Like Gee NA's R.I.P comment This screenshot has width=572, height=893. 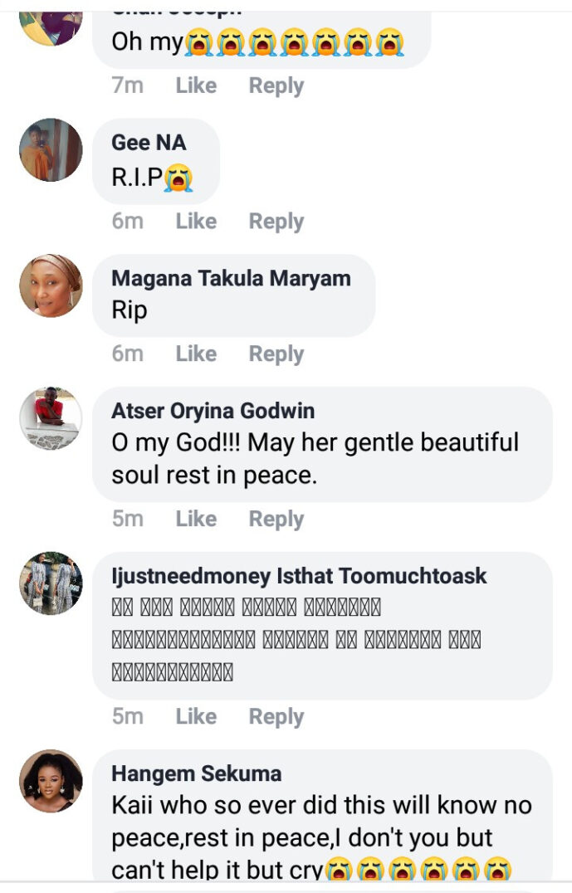(196, 221)
